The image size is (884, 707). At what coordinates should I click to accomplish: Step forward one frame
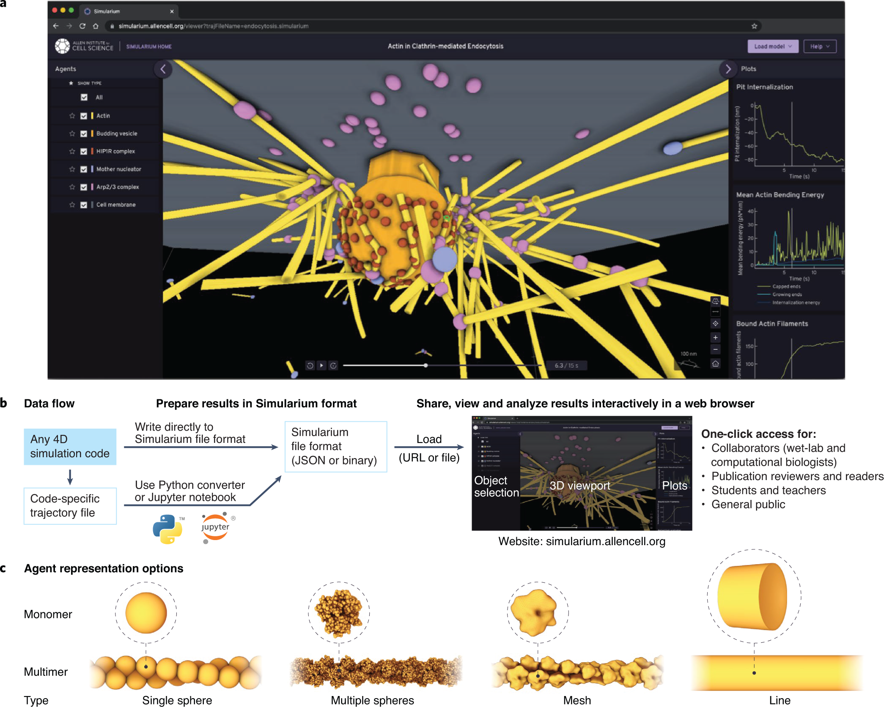coord(333,366)
